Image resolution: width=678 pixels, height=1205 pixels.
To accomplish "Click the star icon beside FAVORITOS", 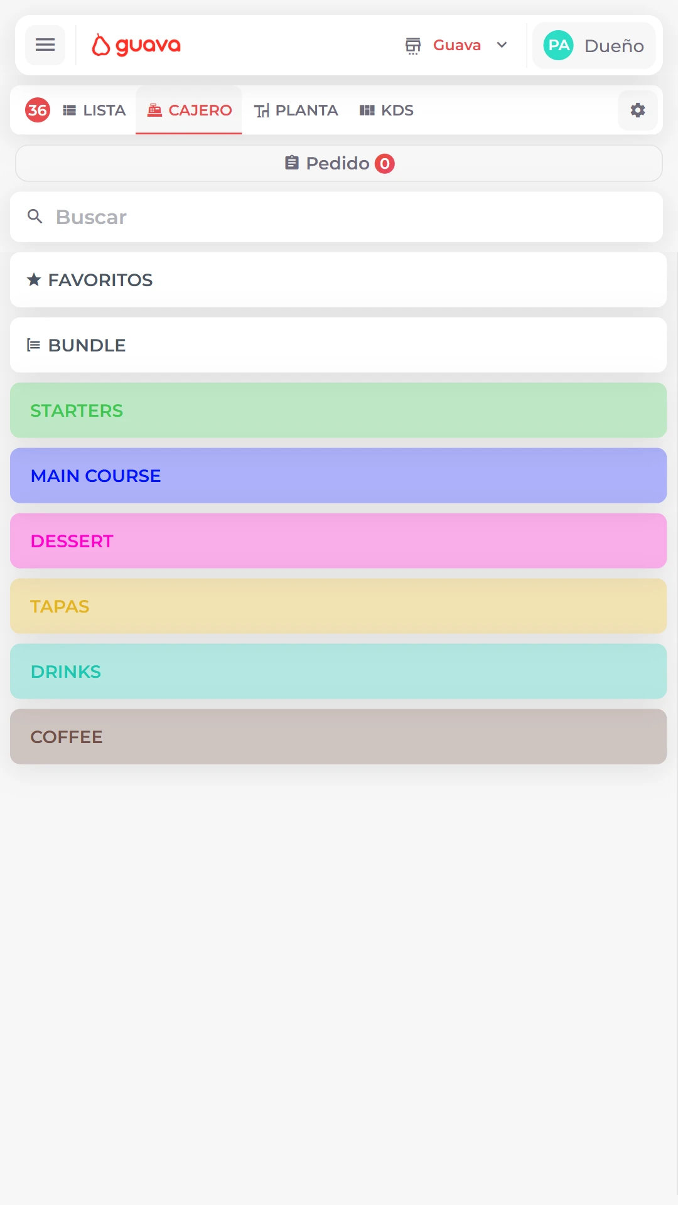I will coord(35,279).
